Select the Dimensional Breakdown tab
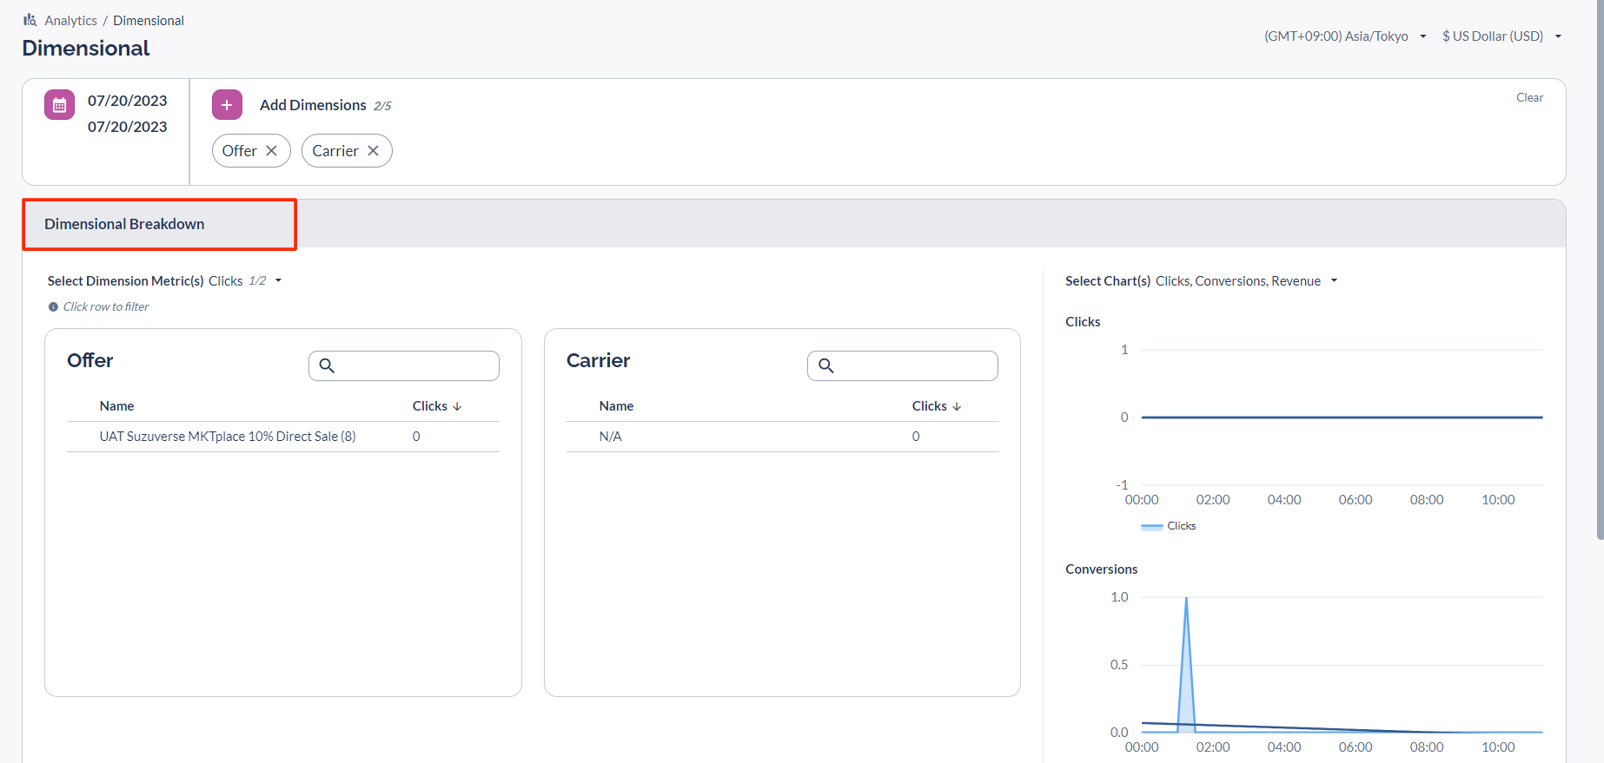 pos(125,224)
